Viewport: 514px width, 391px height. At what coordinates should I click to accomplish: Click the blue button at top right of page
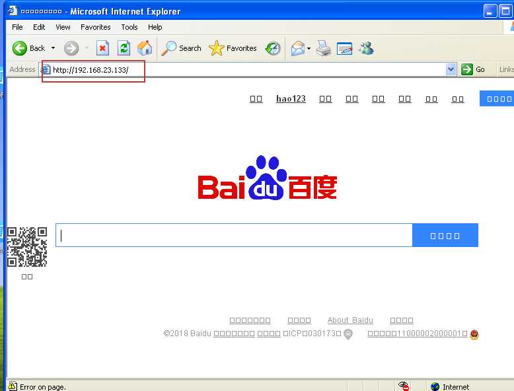pos(497,98)
